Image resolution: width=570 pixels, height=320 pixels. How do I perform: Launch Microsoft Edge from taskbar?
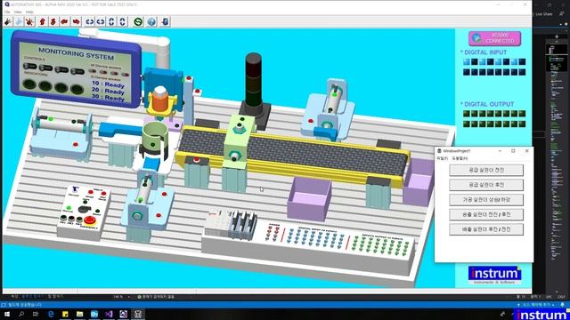(x=51, y=314)
